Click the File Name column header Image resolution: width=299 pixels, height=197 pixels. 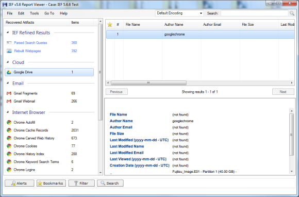(x=143, y=24)
